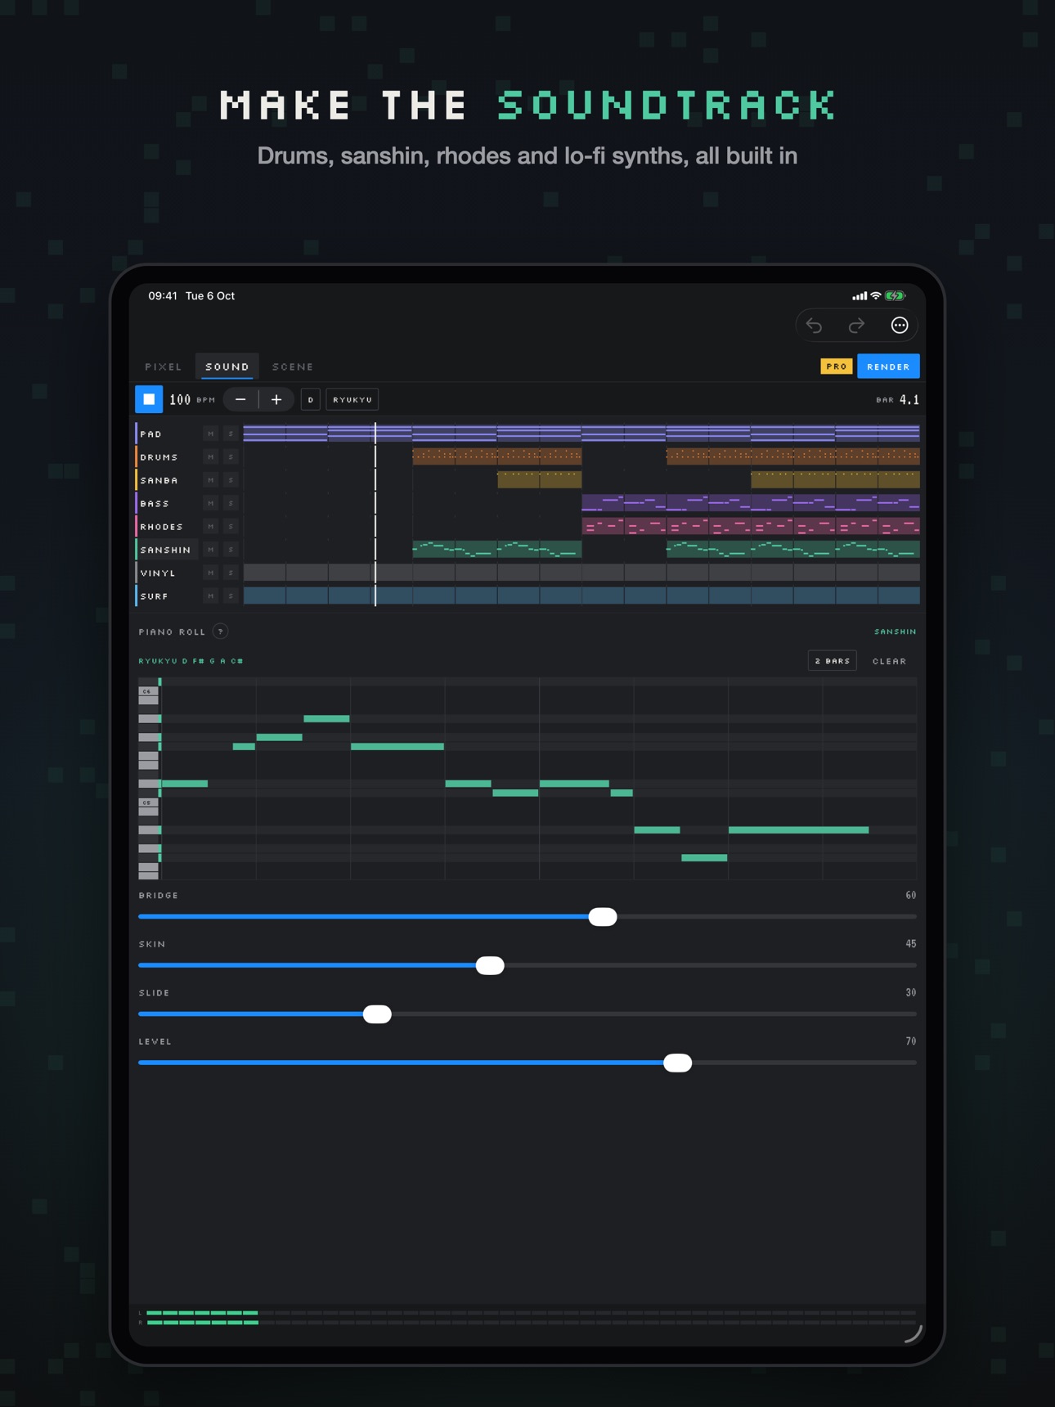Click the BRIDGE slider handle
This screenshot has height=1407, width=1055.
(603, 917)
